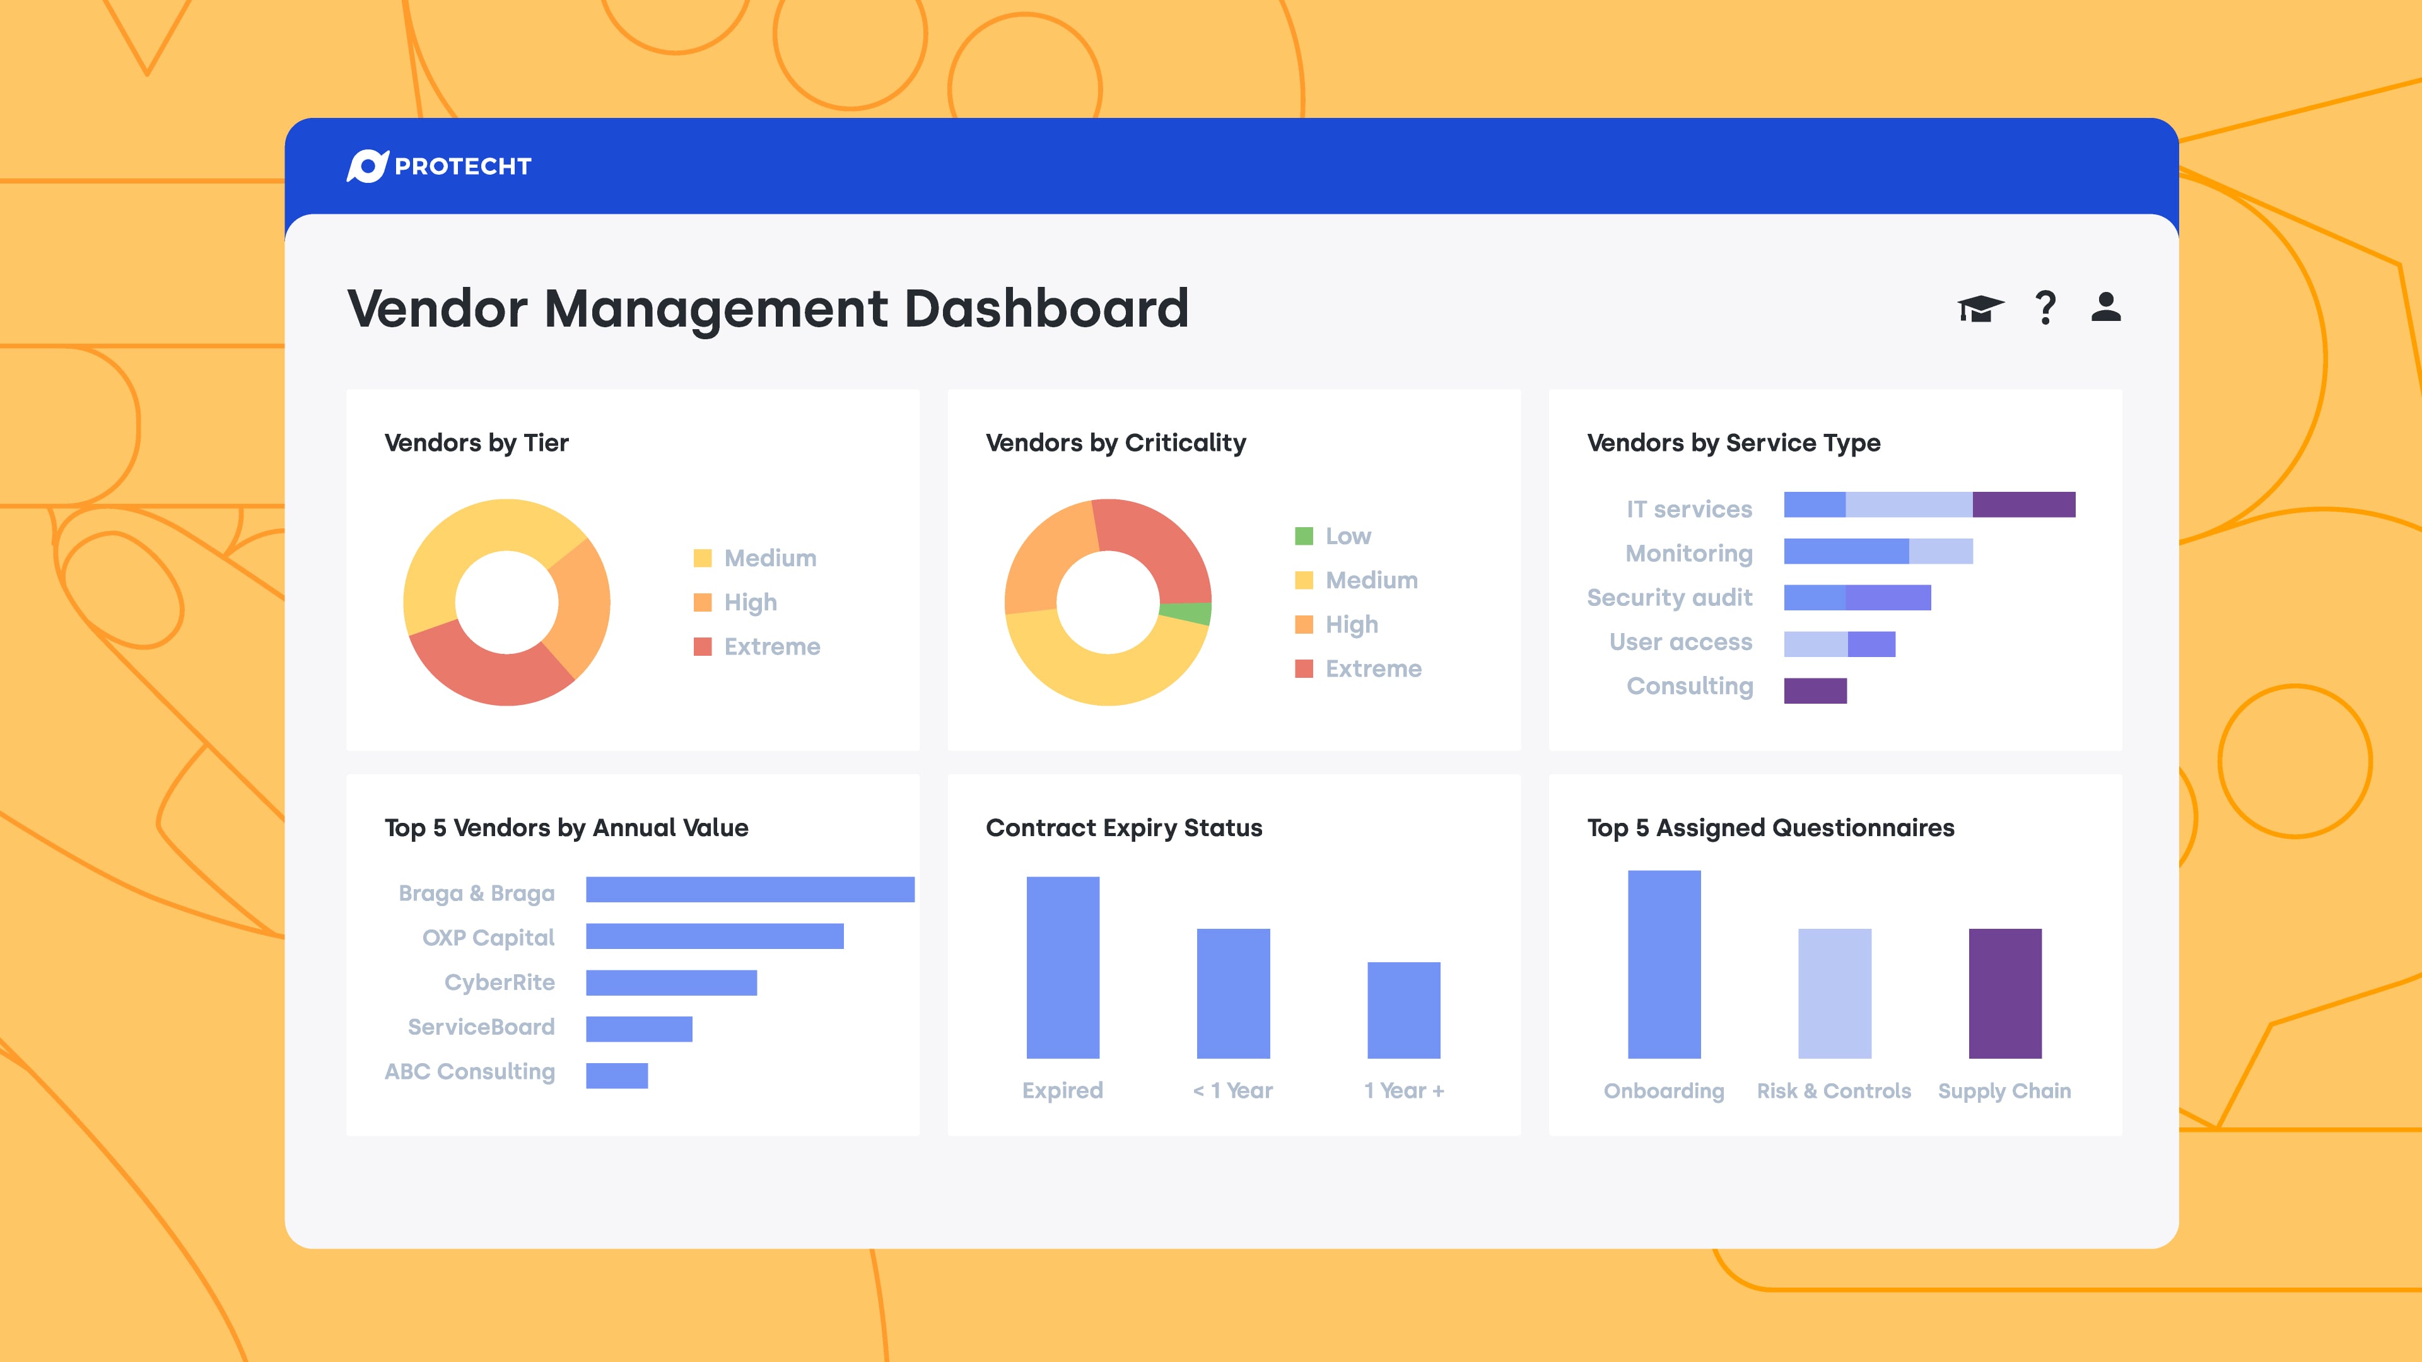Select Medium swatch in Vendors by Tier legend
The width and height of the screenshot is (2422, 1362).
coord(703,558)
